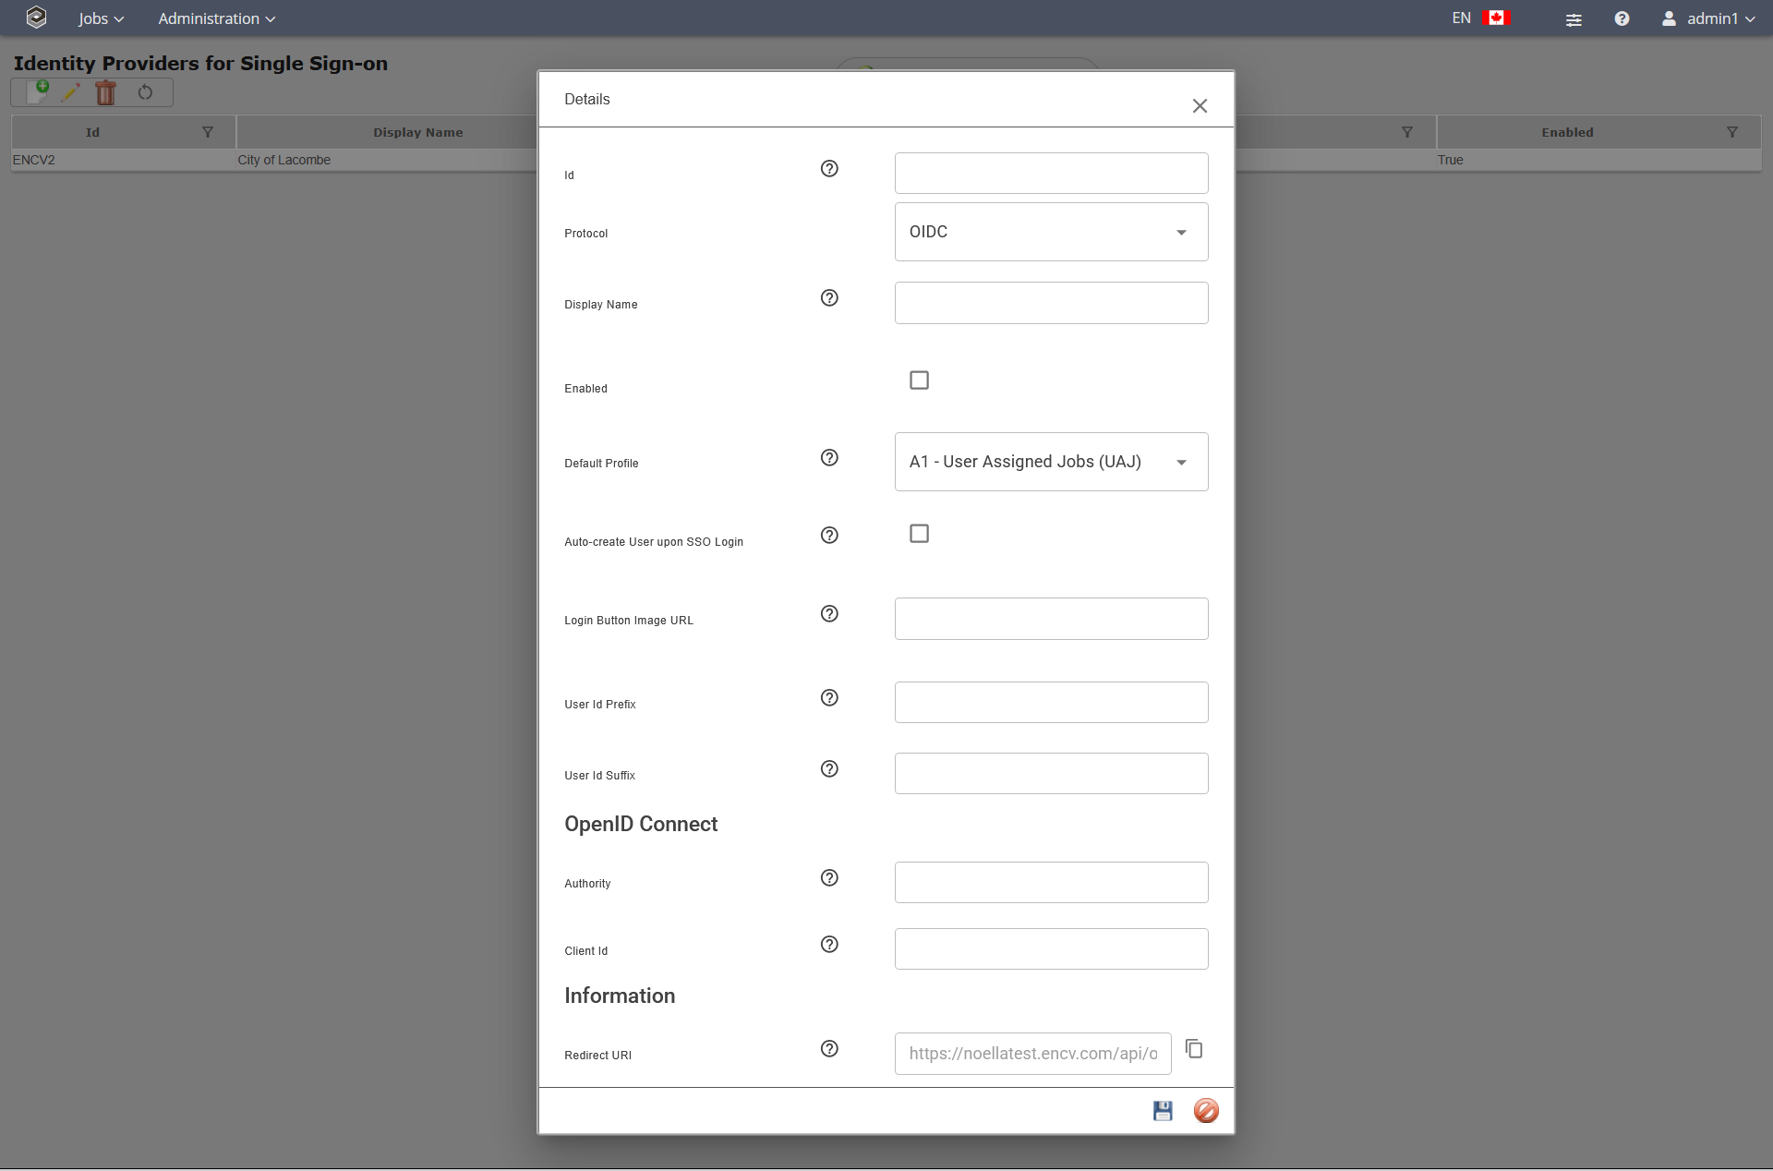Image resolution: width=1773 pixels, height=1171 pixels.
Task: Click the Display Name input field
Action: click(x=1051, y=303)
